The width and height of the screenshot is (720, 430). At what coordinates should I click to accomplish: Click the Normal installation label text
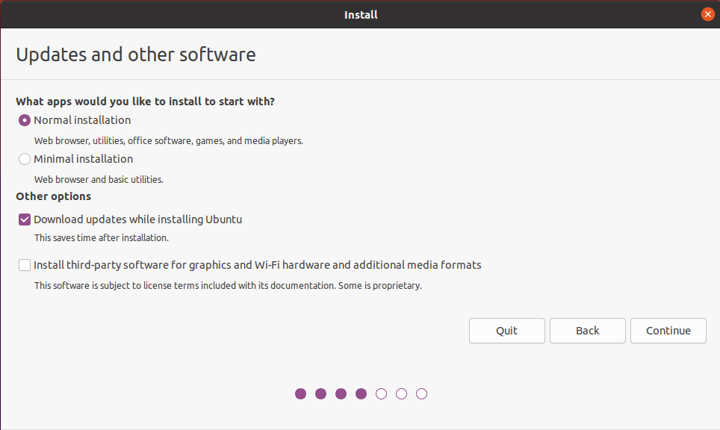click(x=81, y=119)
